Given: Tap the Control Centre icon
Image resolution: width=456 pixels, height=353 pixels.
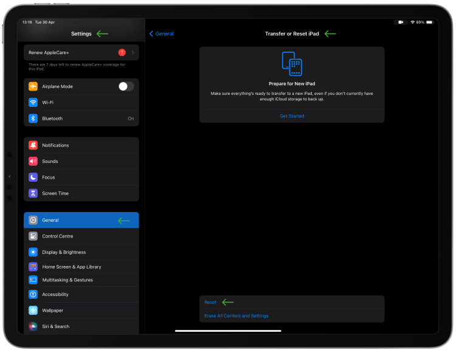Looking at the screenshot, I should (33, 236).
